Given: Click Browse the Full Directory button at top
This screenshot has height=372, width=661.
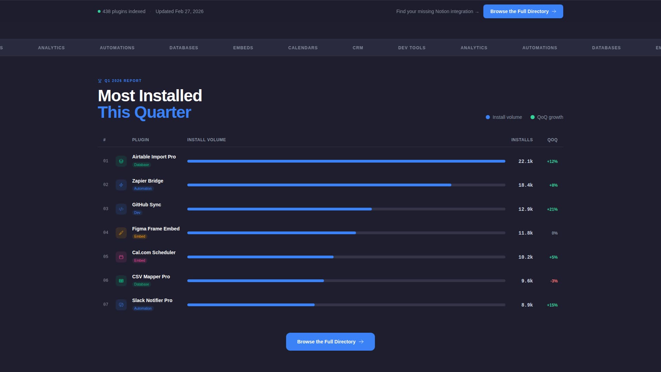Looking at the screenshot, I should (x=523, y=11).
